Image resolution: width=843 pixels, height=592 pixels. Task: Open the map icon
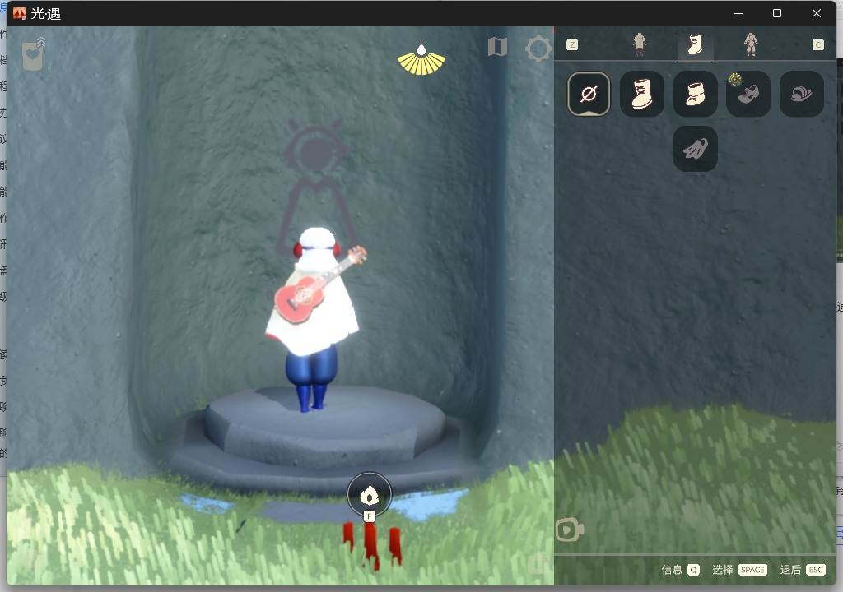(497, 47)
